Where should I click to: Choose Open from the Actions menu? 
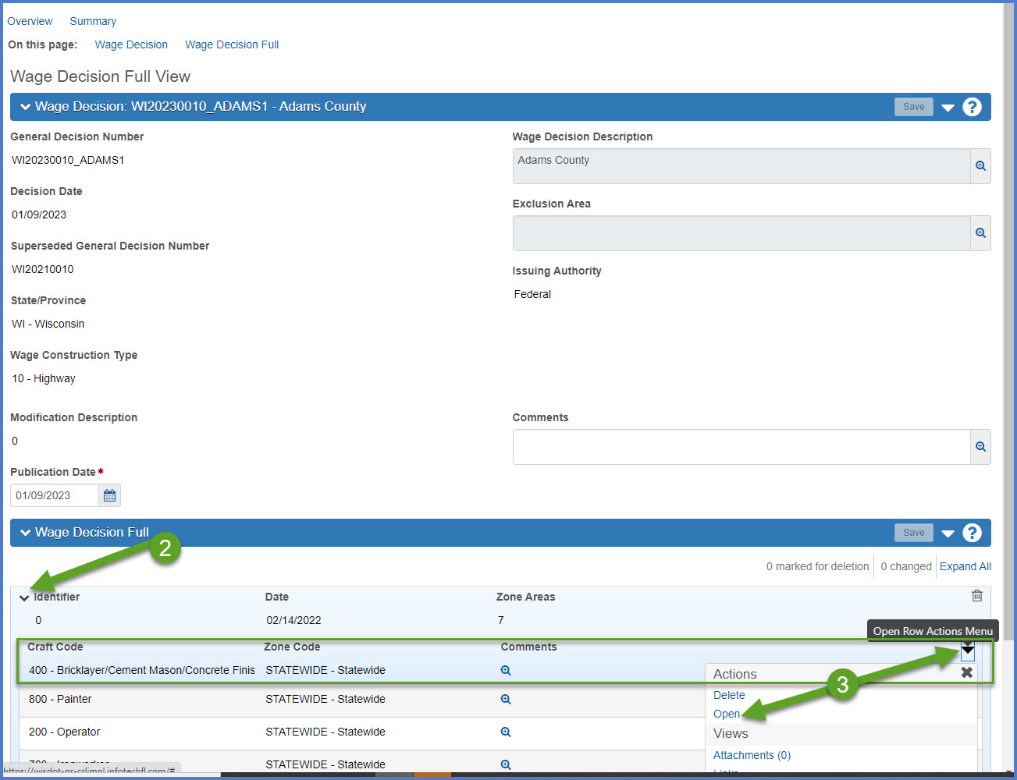click(x=726, y=714)
